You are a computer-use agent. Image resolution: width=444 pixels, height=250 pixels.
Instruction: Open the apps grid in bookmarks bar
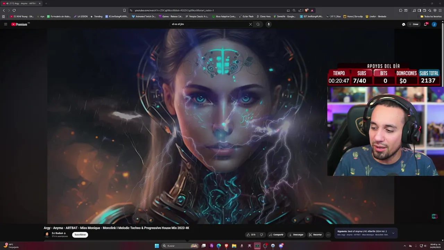(x=3, y=16)
